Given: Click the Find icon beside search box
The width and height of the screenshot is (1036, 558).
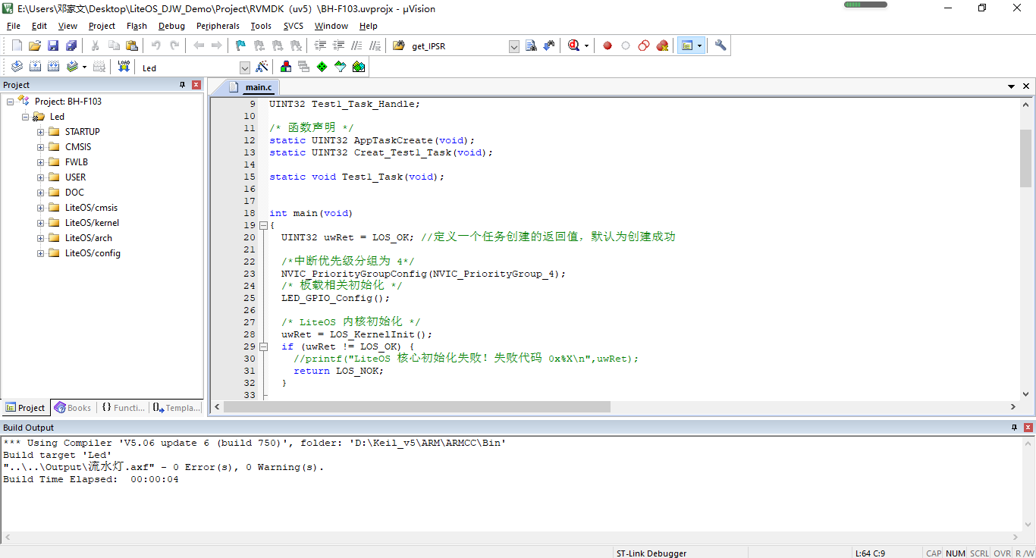Looking at the screenshot, I should (x=531, y=45).
